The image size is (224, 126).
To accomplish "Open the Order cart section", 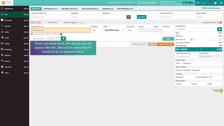I will [x=14, y=38].
